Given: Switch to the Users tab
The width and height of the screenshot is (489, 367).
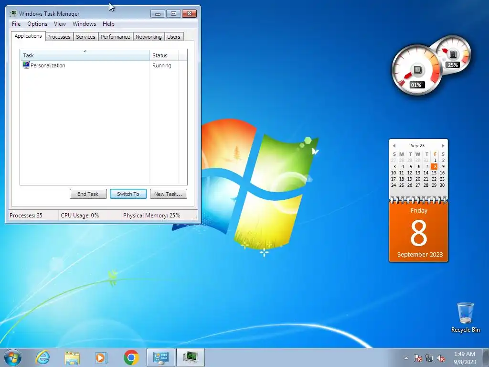Looking at the screenshot, I should click(x=174, y=37).
